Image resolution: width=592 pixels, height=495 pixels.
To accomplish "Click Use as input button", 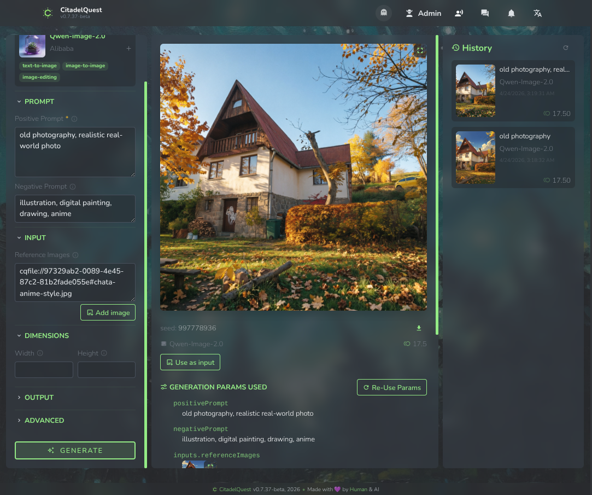I will pos(190,363).
